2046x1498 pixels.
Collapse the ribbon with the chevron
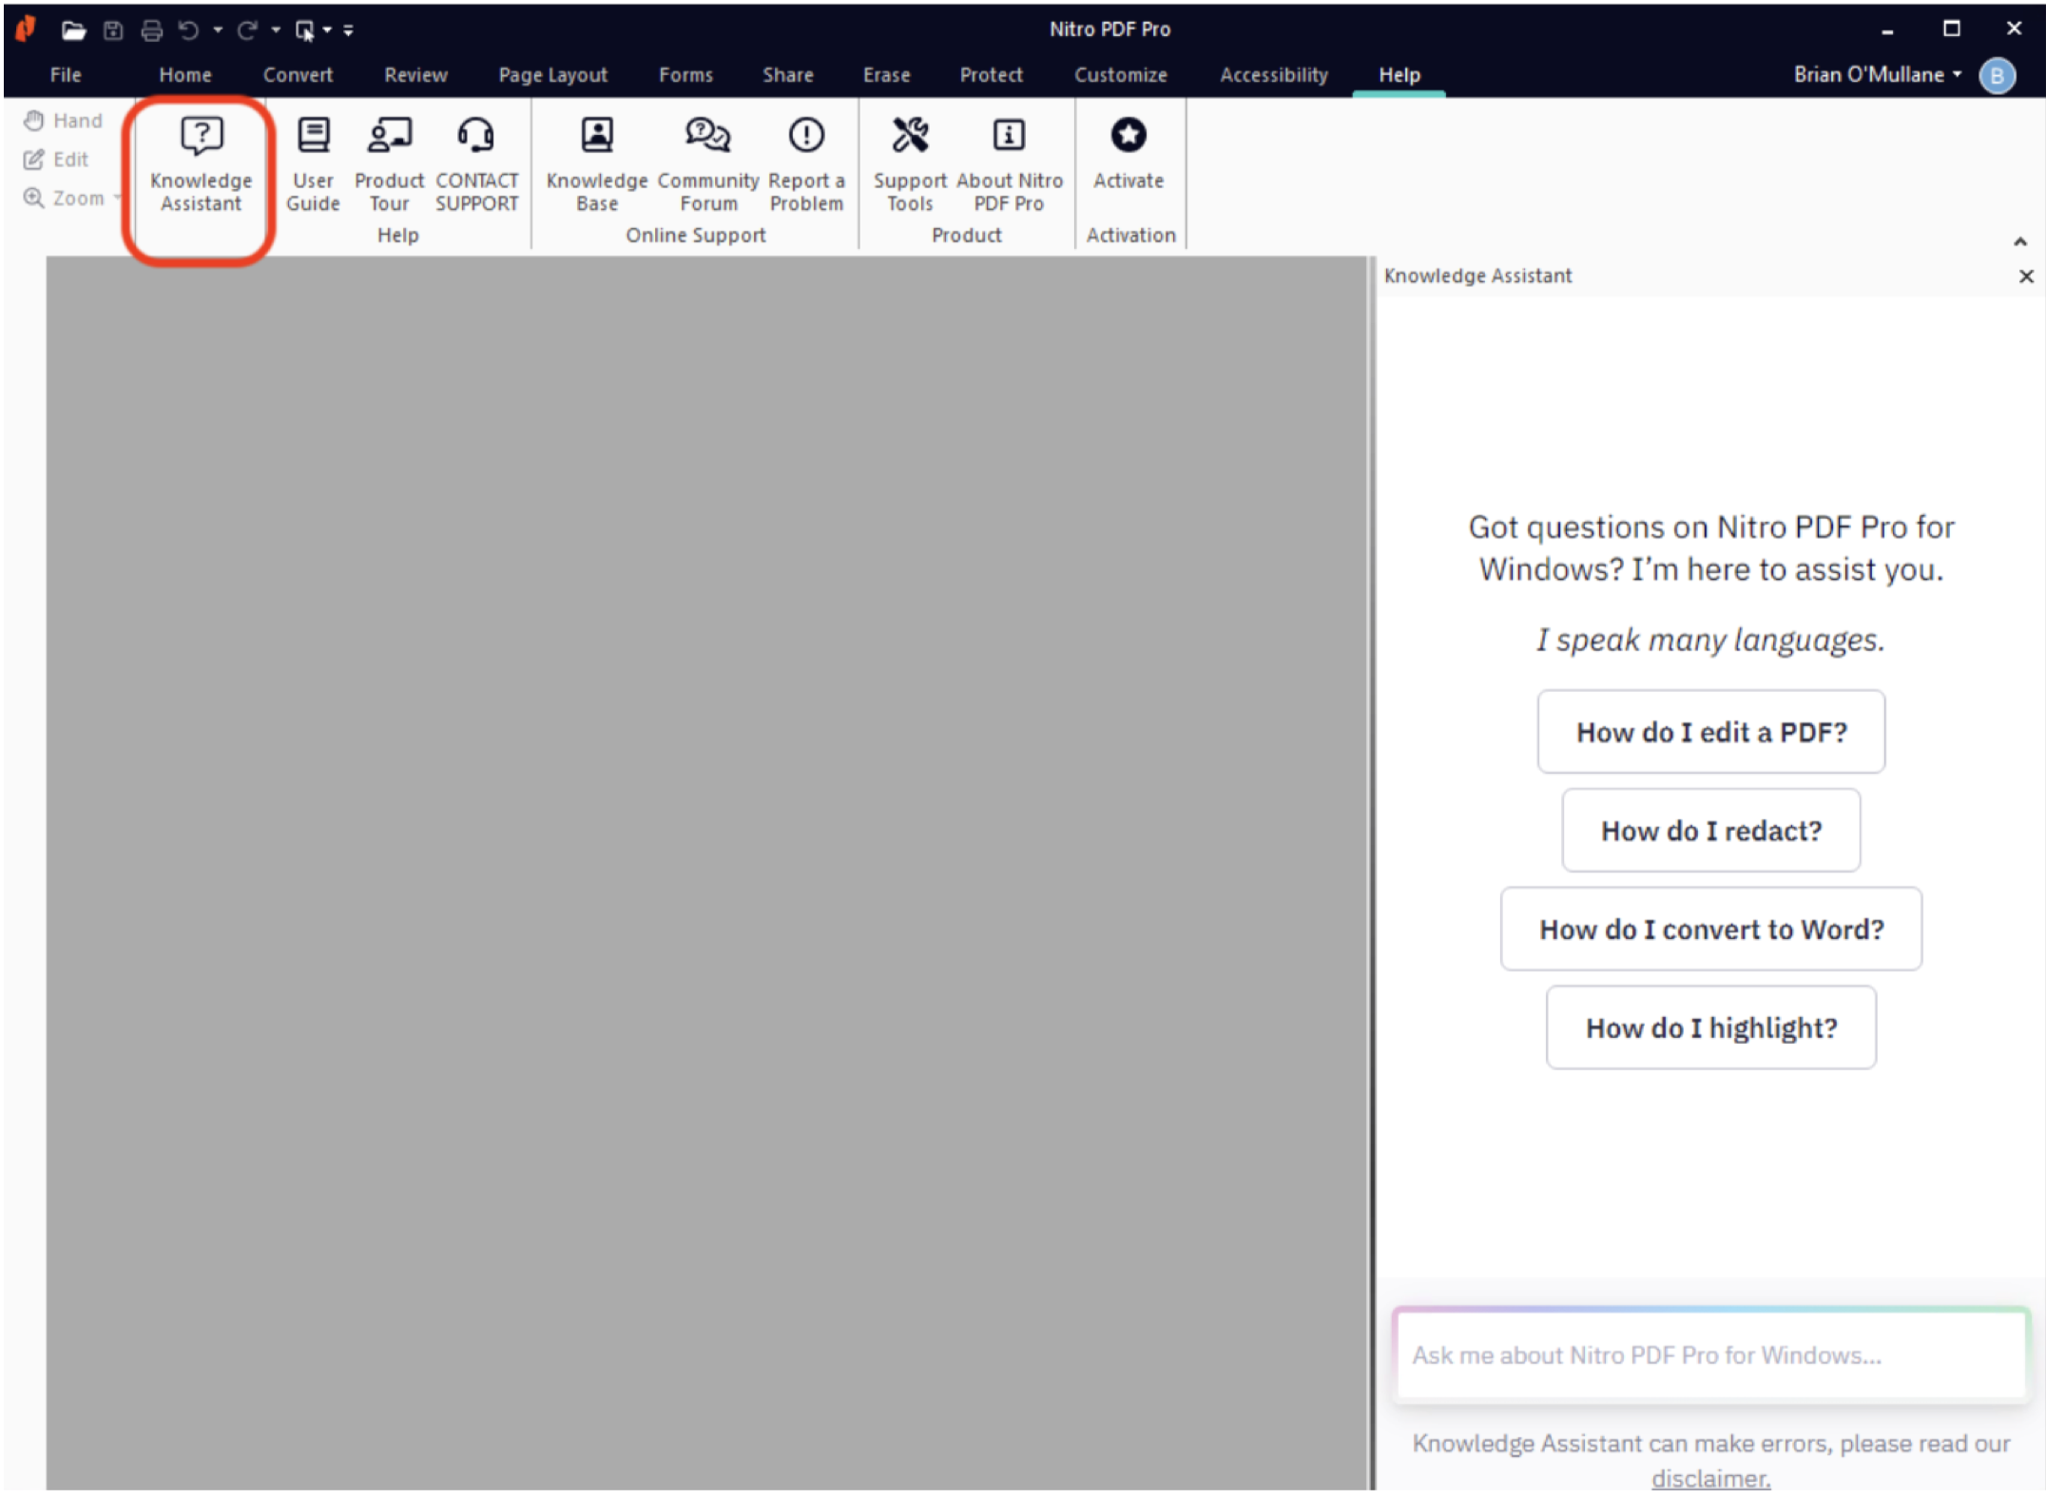click(x=2020, y=241)
